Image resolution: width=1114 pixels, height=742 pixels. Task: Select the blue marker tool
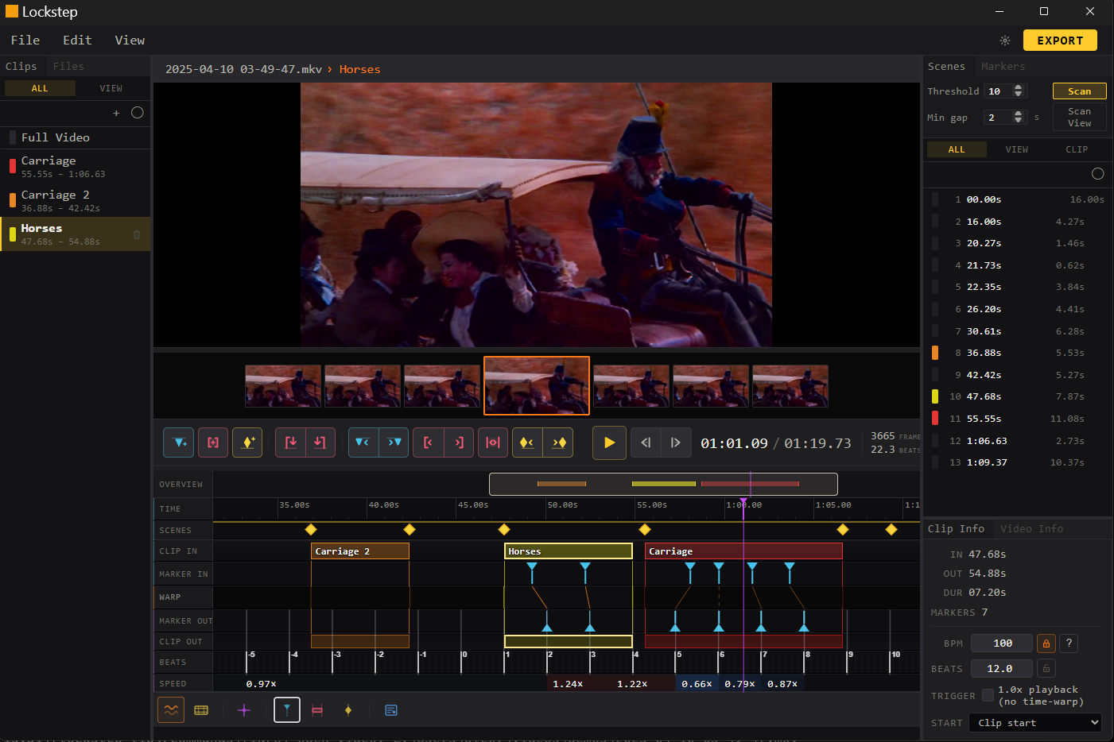click(287, 710)
